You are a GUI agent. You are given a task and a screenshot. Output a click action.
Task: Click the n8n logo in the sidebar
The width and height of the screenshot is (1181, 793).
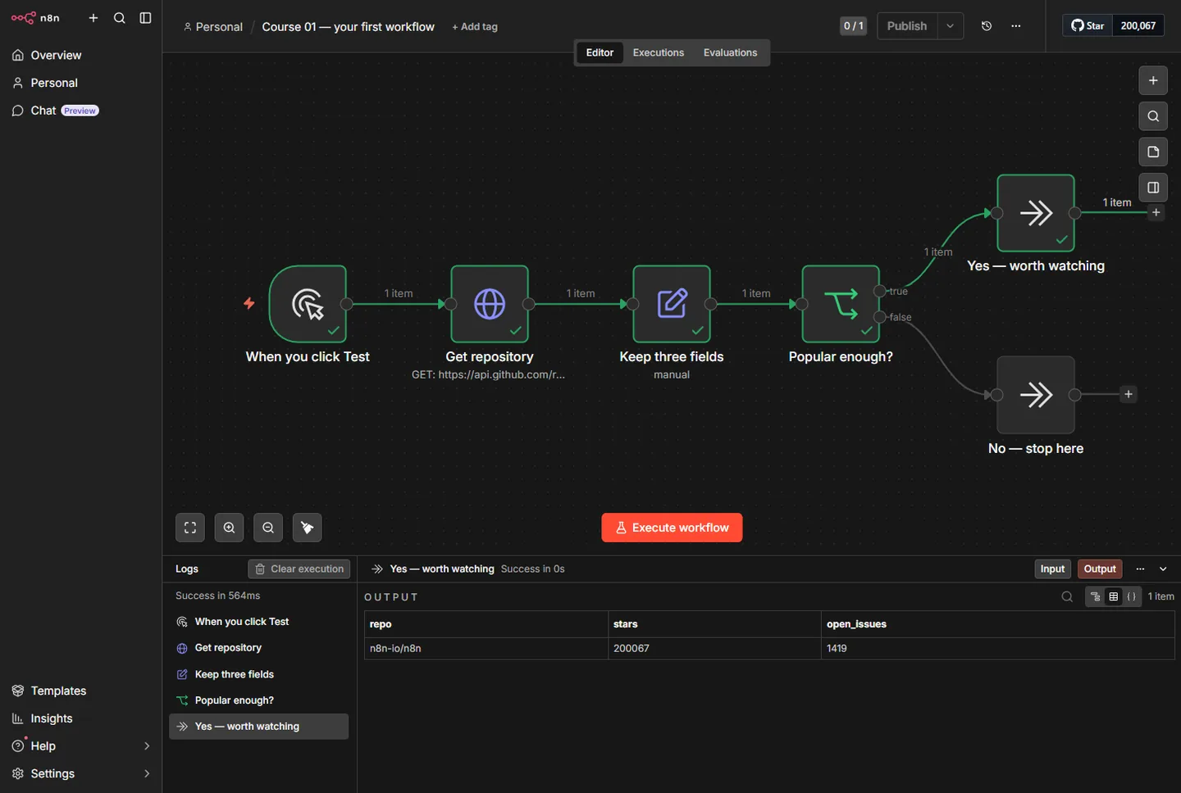35,18
